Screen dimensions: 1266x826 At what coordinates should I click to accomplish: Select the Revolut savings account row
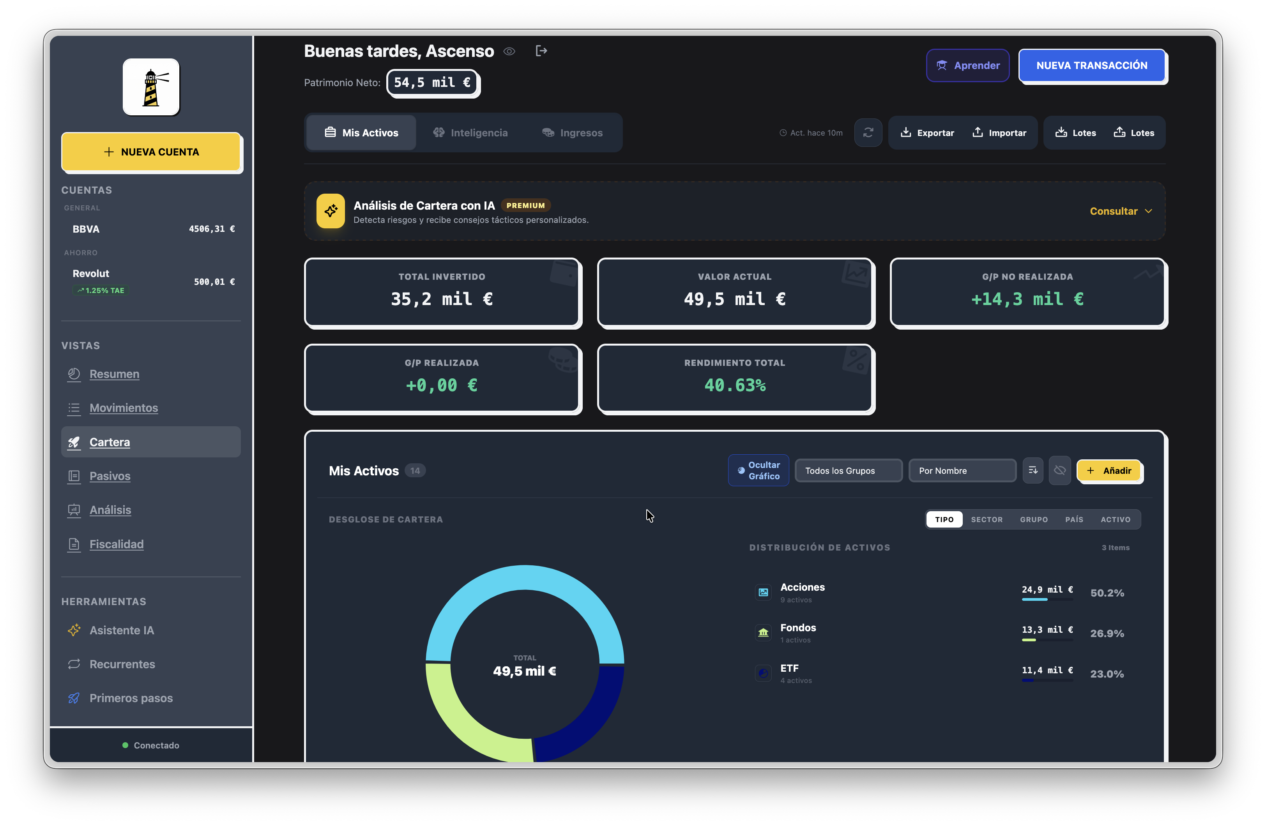151,281
